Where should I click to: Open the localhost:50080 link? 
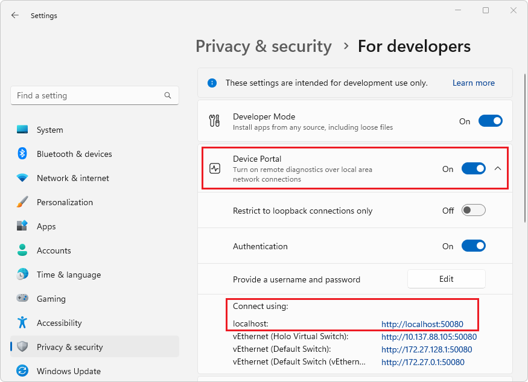tap(423, 323)
